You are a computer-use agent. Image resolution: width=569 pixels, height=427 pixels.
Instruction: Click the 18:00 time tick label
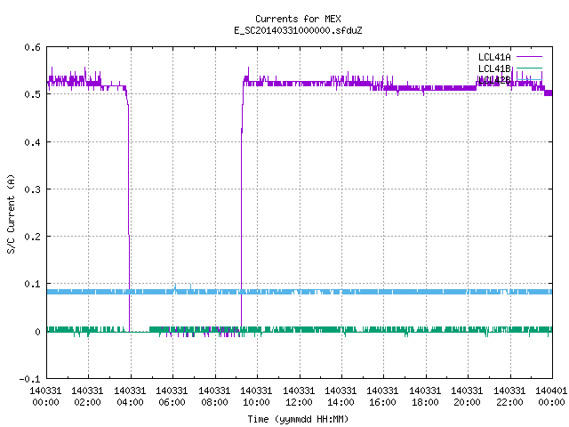(425, 402)
